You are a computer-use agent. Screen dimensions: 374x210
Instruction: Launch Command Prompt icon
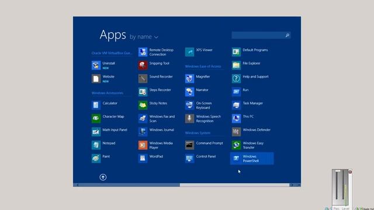pos(189,145)
